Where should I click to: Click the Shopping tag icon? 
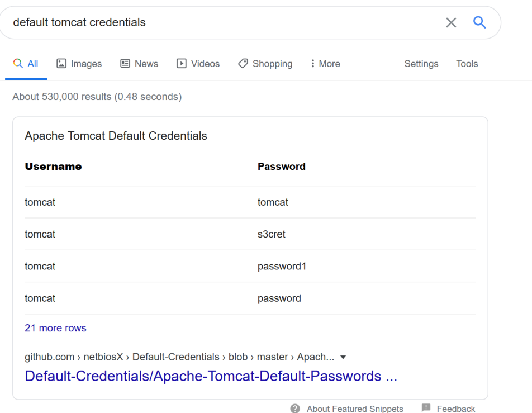pos(243,64)
